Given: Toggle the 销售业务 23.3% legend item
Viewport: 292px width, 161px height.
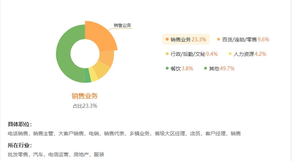Looking at the screenshot, I should [186, 40].
